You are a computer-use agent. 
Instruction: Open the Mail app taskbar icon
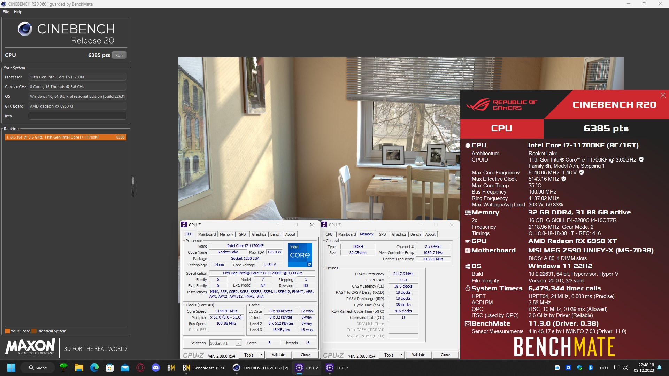coord(125,368)
